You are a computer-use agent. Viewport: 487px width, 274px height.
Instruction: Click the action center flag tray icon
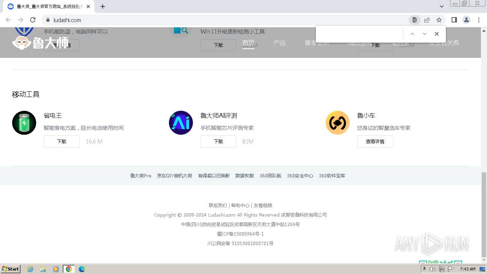point(451,269)
